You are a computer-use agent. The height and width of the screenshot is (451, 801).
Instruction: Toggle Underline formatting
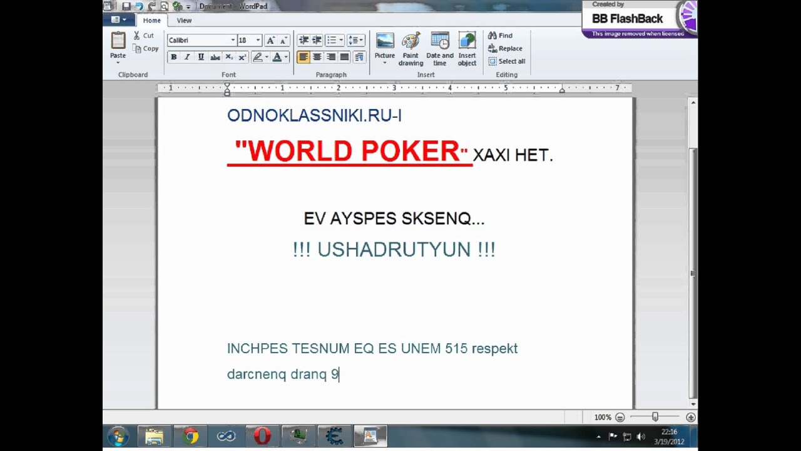[x=200, y=57]
